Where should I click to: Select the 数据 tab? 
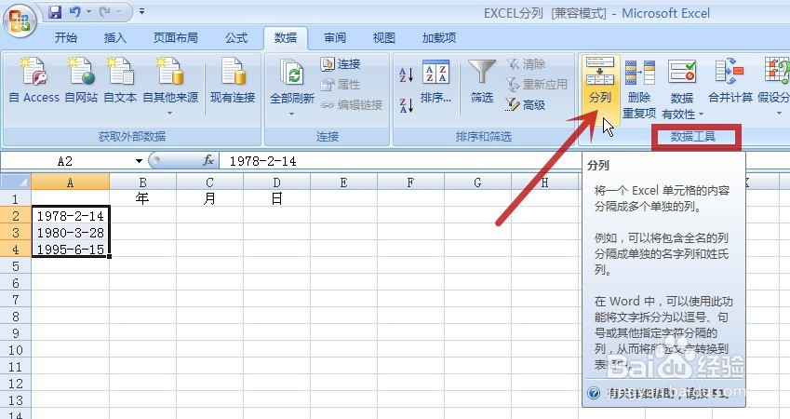click(x=285, y=38)
